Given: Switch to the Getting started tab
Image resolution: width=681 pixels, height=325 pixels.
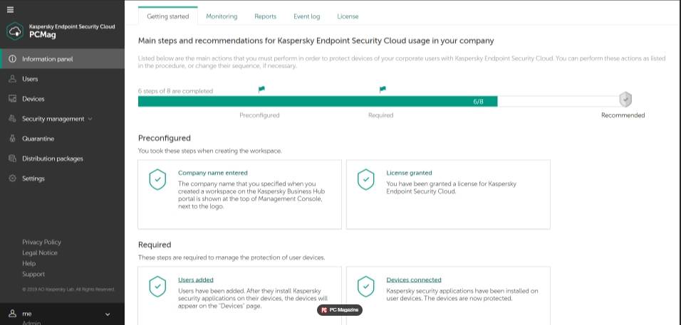Looking at the screenshot, I should tap(168, 16).
